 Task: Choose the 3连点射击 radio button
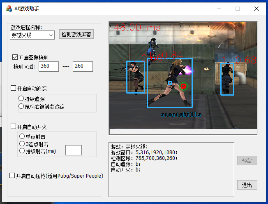22,144
